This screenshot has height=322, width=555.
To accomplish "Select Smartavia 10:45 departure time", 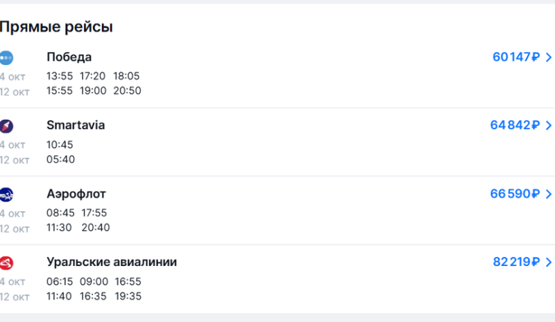I will 60,145.
